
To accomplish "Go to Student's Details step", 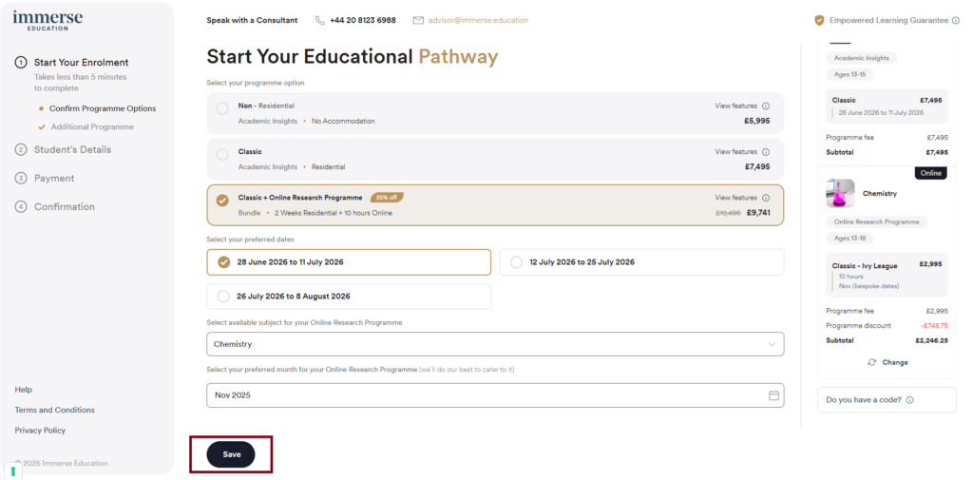I will [72, 149].
